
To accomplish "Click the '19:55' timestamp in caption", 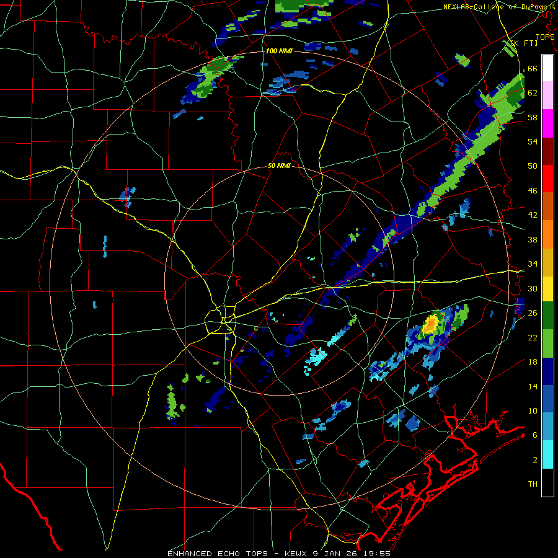I will 377,554.
